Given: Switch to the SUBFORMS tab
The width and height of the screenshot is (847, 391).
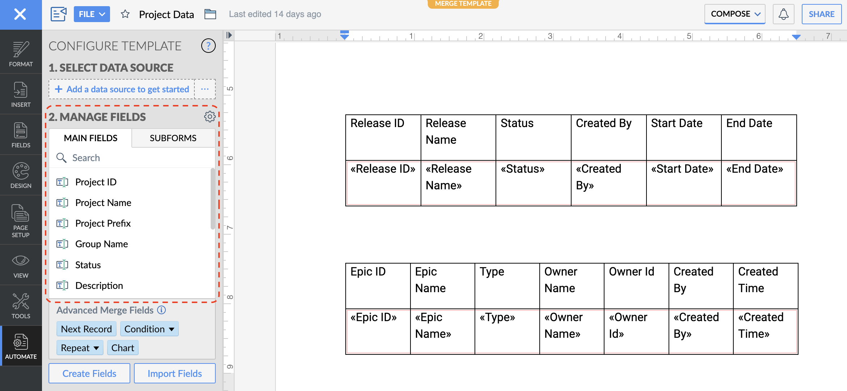Looking at the screenshot, I should click(173, 138).
